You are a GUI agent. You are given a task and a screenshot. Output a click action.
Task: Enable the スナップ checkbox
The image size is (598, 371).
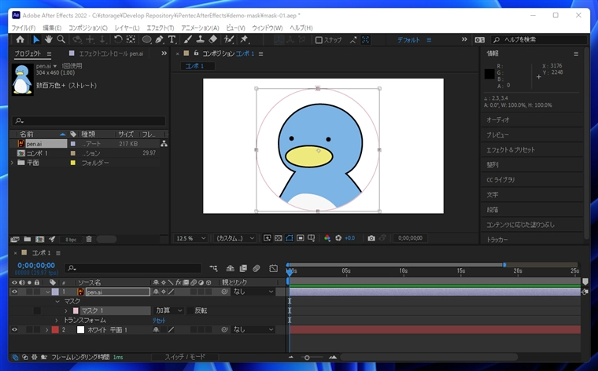tap(319, 40)
